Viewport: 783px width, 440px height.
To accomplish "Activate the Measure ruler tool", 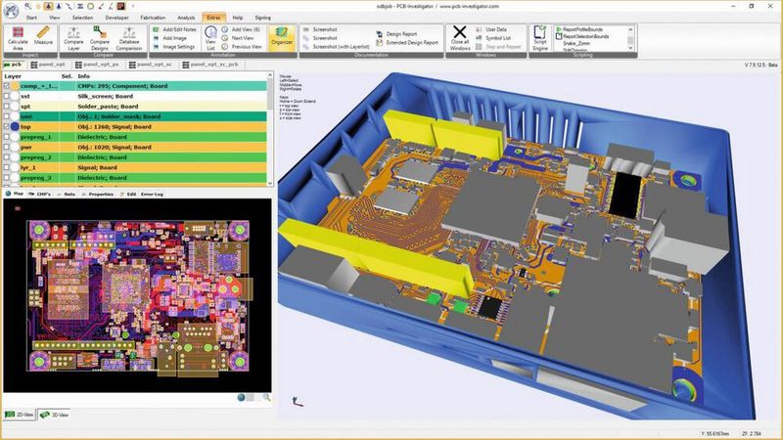I will pos(43,36).
